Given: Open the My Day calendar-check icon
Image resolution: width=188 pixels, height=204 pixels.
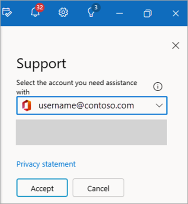Looking at the screenshot, I should click(x=7, y=12).
